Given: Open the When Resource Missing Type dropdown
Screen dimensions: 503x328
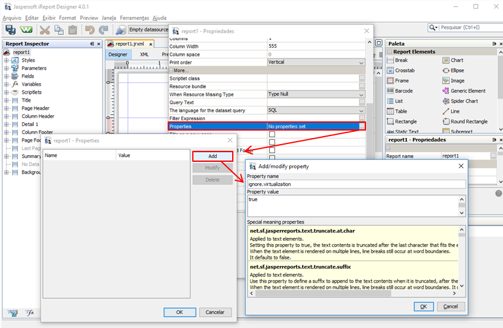Looking at the screenshot, I should point(316,94).
